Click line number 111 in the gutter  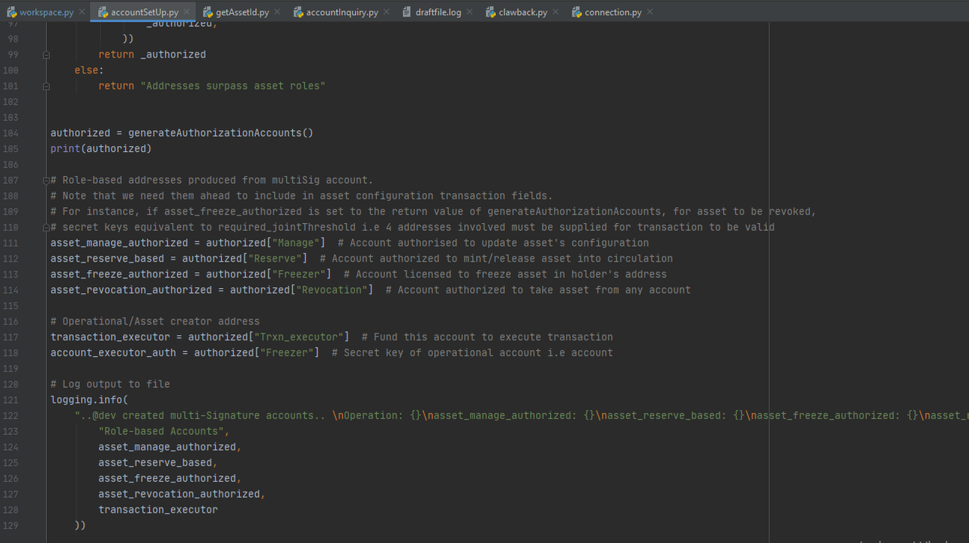11,243
